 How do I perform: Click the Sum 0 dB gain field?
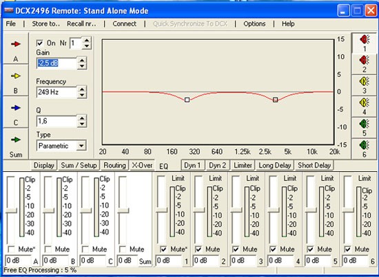[127, 261]
